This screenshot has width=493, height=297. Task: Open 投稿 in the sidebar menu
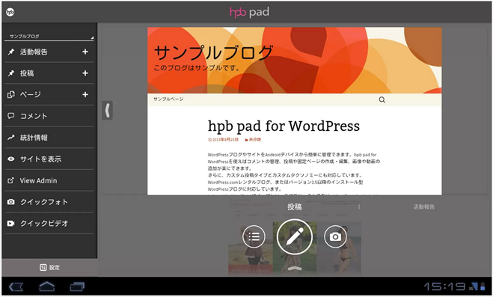click(x=49, y=73)
